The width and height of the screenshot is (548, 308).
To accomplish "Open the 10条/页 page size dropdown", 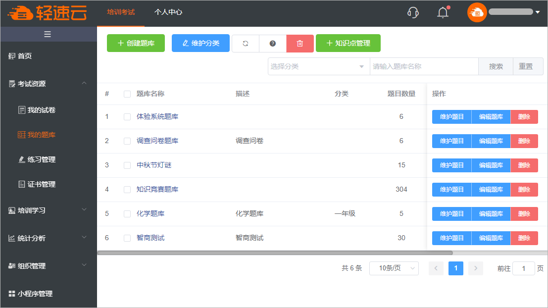I will [394, 268].
